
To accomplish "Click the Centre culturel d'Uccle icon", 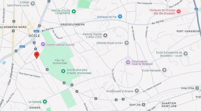I will [43, 44].
